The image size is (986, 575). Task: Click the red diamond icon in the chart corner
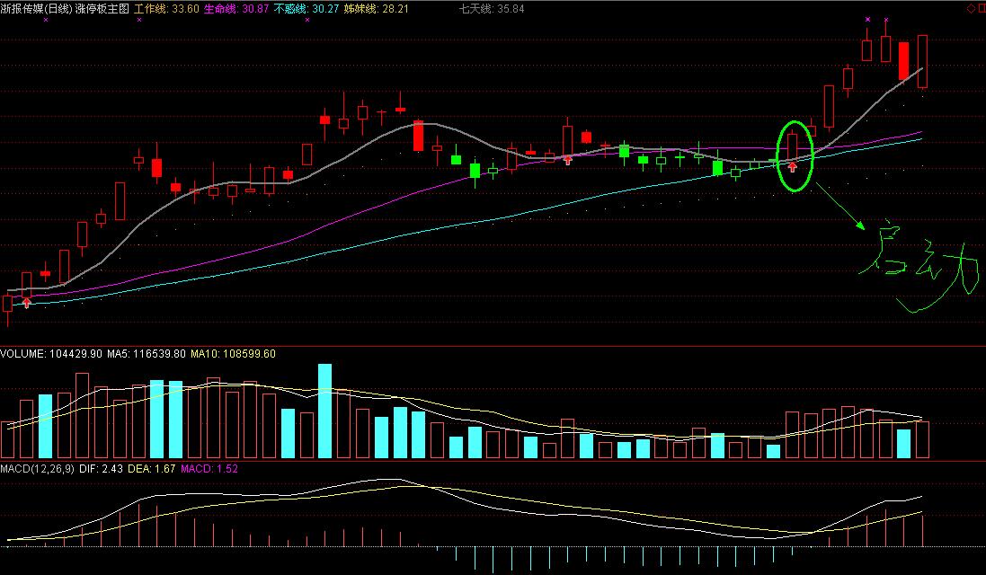tap(971, 9)
